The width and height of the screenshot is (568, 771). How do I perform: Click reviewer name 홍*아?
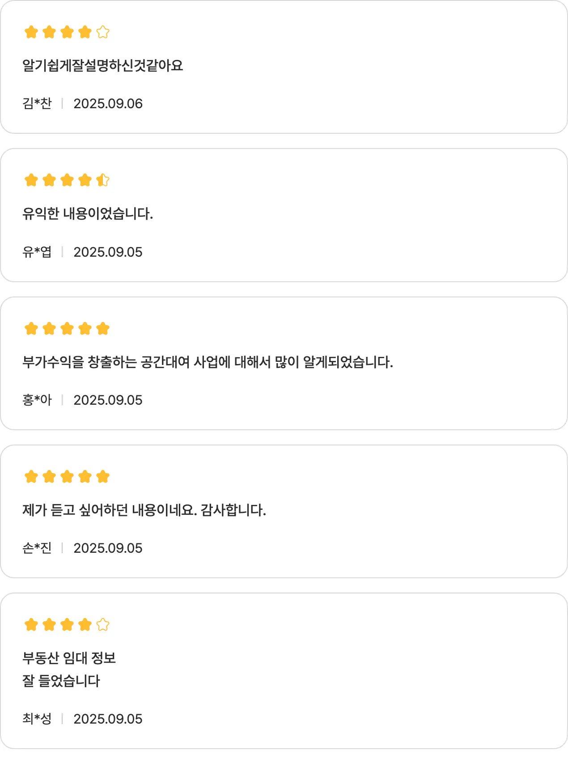point(37,400)
